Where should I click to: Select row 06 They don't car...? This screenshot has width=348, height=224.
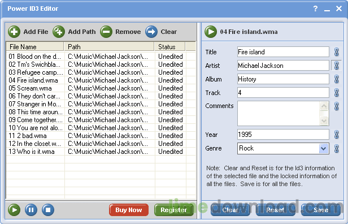[x=101, y=96]
